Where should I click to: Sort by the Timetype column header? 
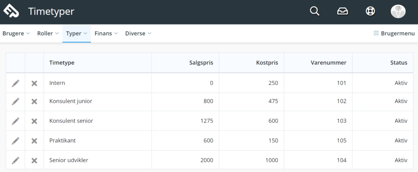pos(62,63)
